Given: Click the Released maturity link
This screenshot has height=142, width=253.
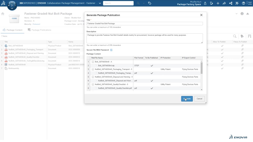Looking at the screenshot, I should click(x=36, y=24).
